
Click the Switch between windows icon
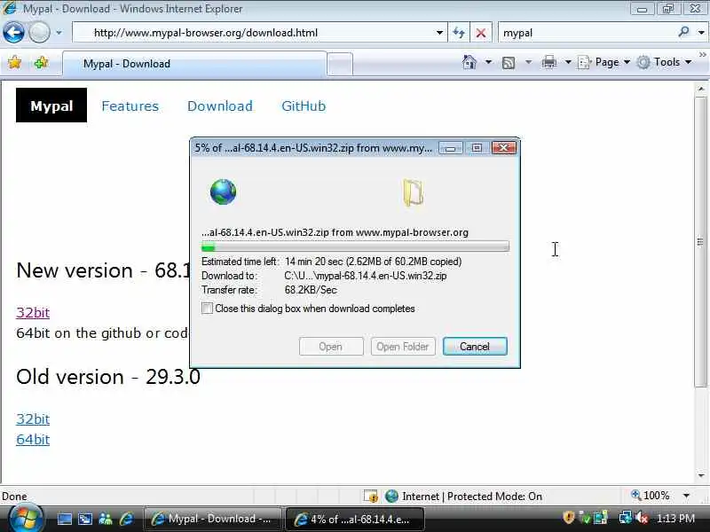tap(85, 519)
